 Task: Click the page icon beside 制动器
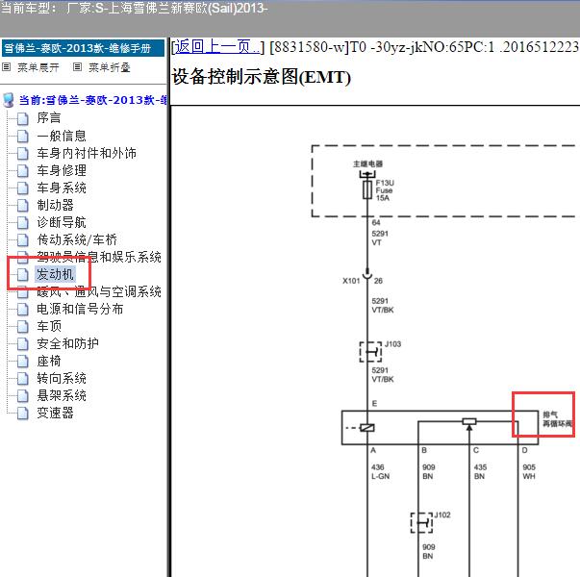click(x=22, y=206)
